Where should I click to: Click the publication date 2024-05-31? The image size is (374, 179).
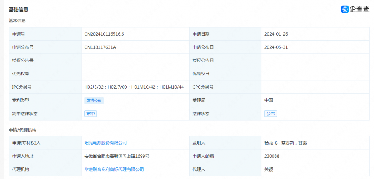click(276, 47)
